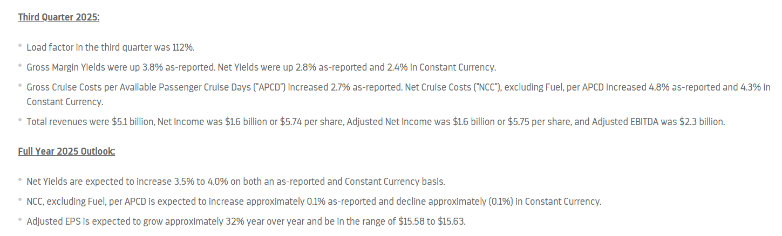Click the "Third Quarter 2025:" underlined heading
Screen dimensions: 782x236
click(59, 17)
